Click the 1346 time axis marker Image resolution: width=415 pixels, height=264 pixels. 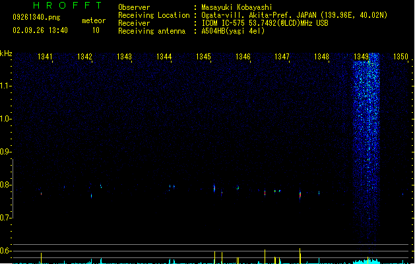click(243, 57)
